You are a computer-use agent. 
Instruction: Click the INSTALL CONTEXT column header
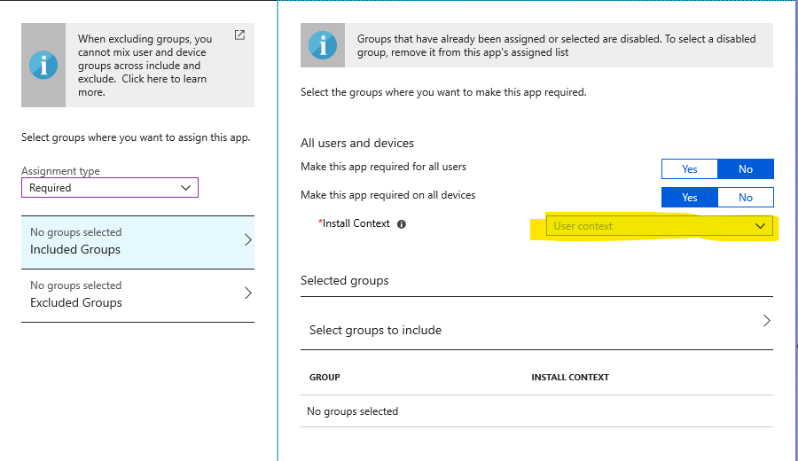pos(570,377)
